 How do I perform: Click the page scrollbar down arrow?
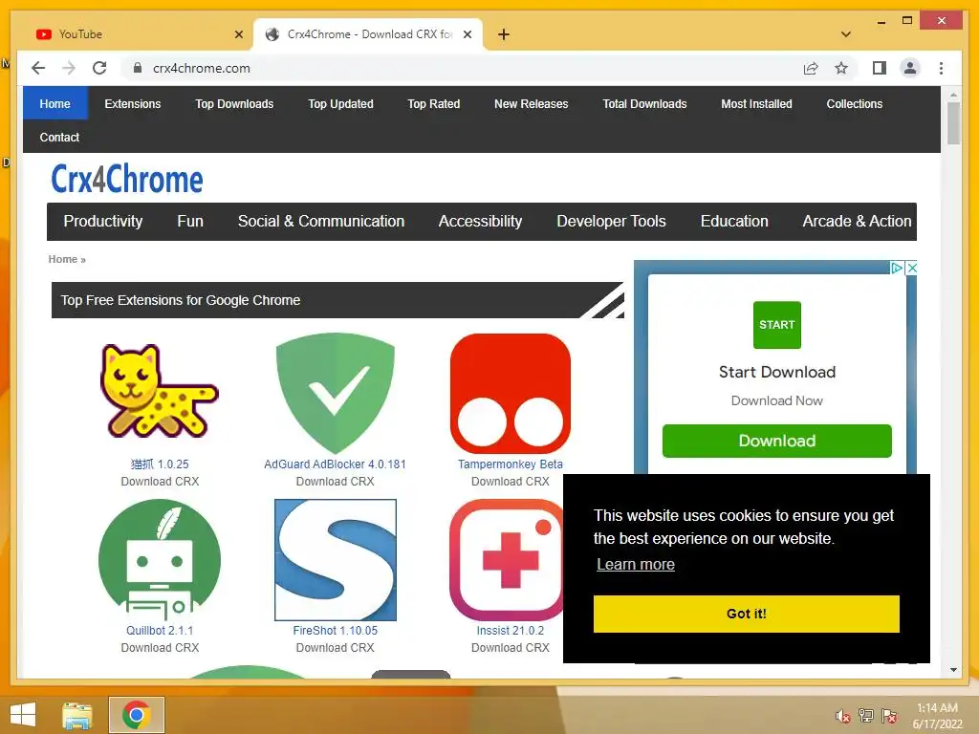tap(953, 670)
